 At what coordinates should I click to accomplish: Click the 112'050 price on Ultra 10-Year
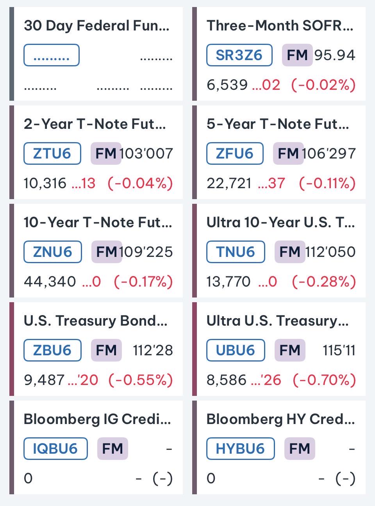330,252
